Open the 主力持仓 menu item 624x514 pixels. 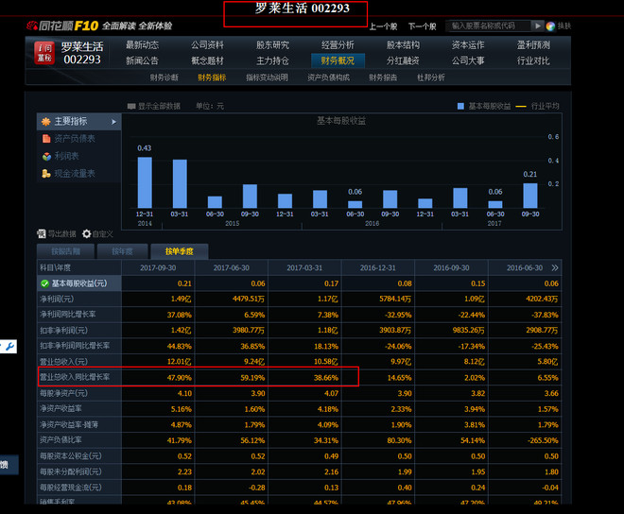(272, 60)
